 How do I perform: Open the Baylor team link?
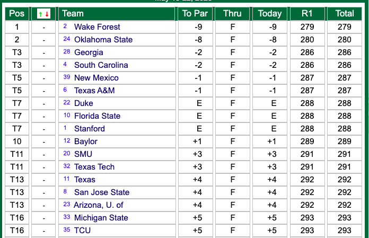86,141
